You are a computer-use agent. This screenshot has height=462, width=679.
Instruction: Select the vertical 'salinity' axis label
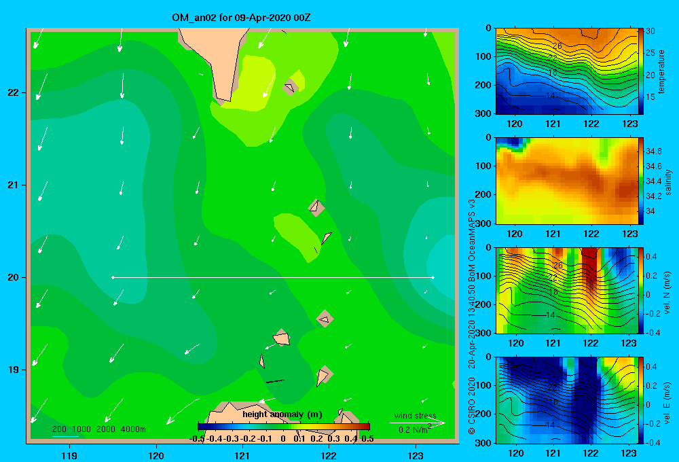[668, 182]
